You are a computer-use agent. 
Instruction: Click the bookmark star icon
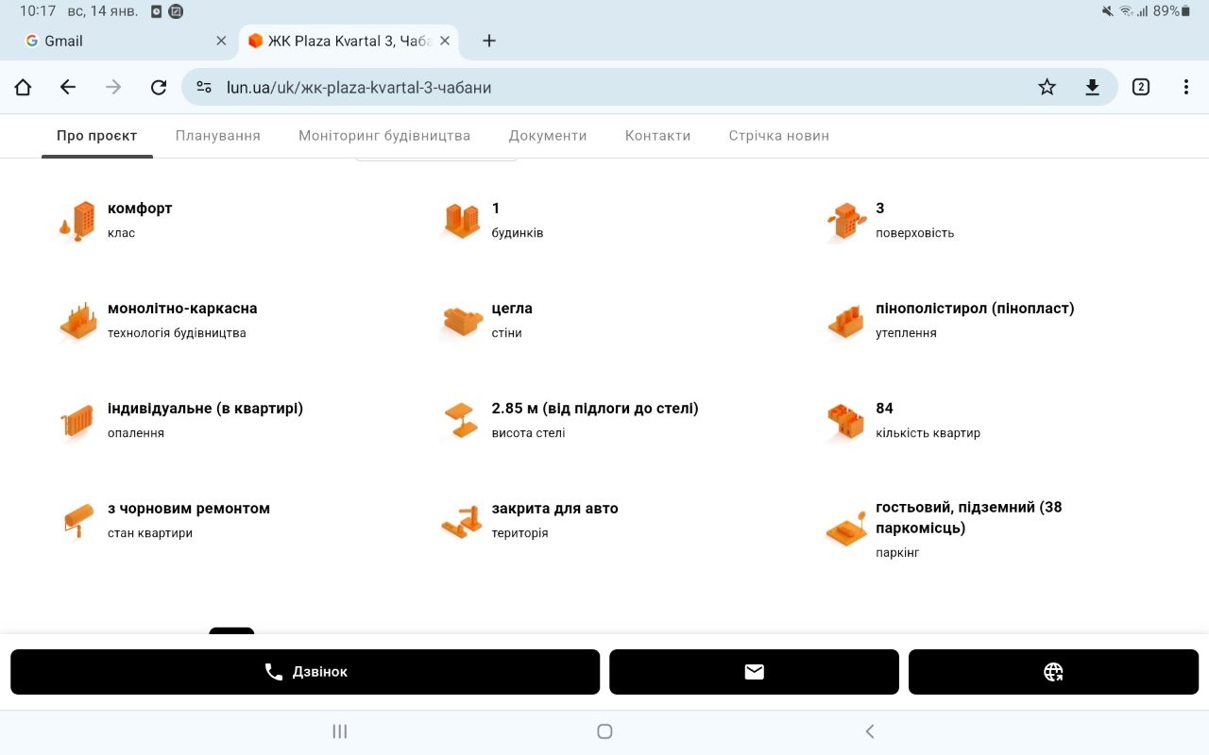(1047, 88)
